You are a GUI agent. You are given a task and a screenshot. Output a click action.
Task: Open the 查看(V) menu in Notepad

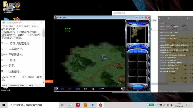tap(27, 26)
